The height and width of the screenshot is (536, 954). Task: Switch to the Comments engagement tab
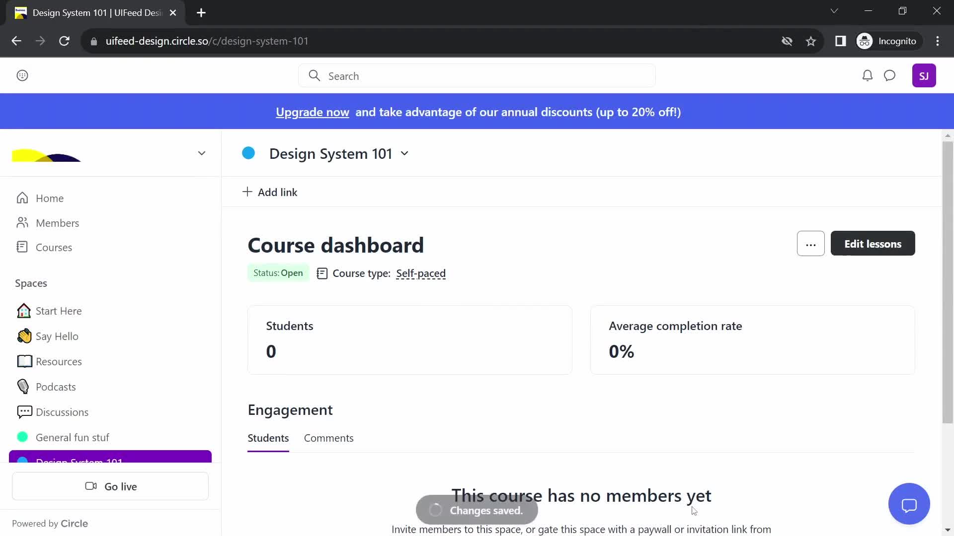click(x=329, y=437)
